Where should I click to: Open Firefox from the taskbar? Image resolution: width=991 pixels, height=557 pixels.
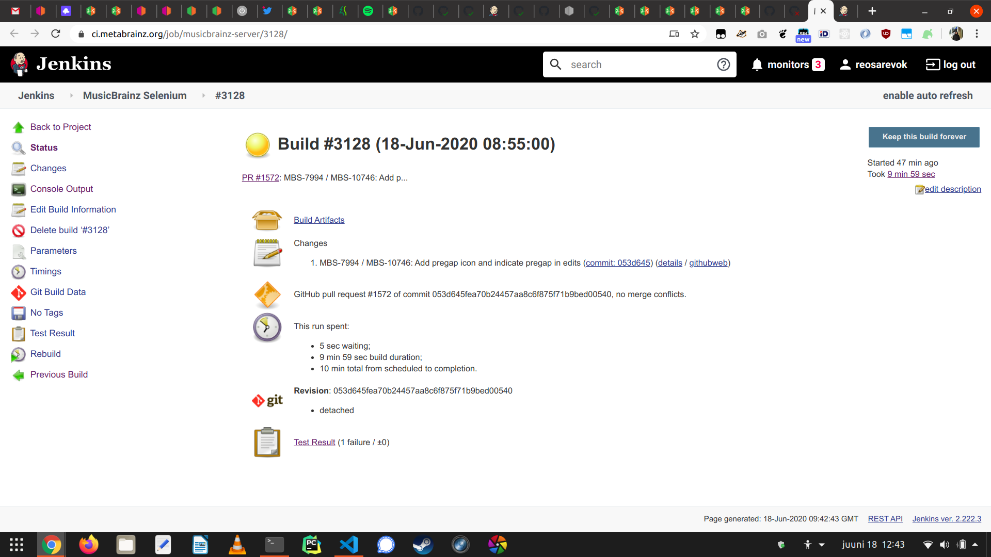click(88, 545)
